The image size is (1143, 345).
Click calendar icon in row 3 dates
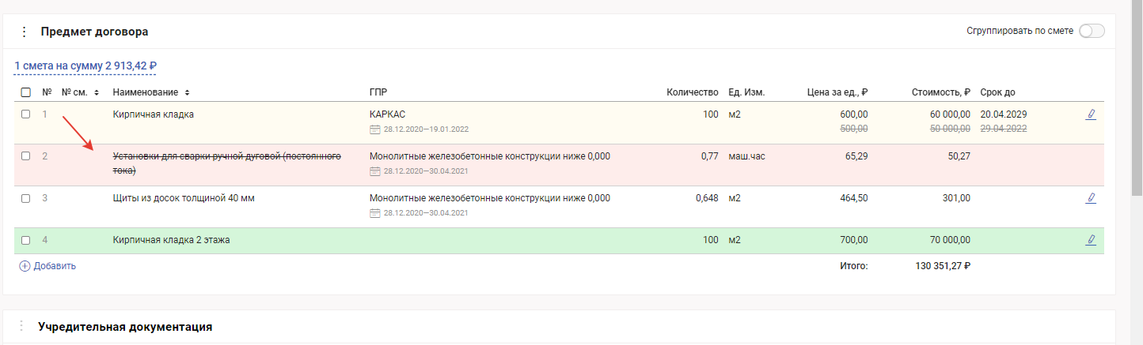pyautogui.click(x=374, y=212)
